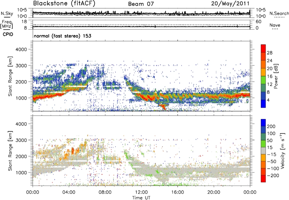Image resolution: width=289 pixels, height=200 pixels.
Task: Select the Beam 07 label
Action: 141,4
